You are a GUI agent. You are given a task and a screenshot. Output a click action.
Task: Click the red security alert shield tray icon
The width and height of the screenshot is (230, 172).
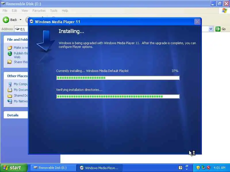(209, 168)
